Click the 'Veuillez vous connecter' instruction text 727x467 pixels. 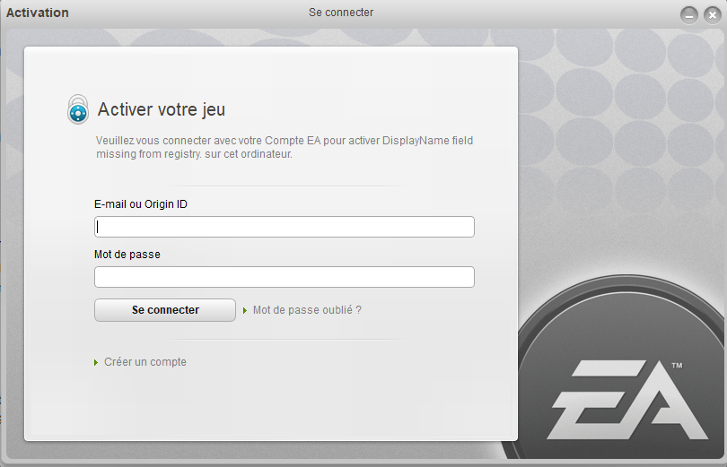(x=285, y=147)
